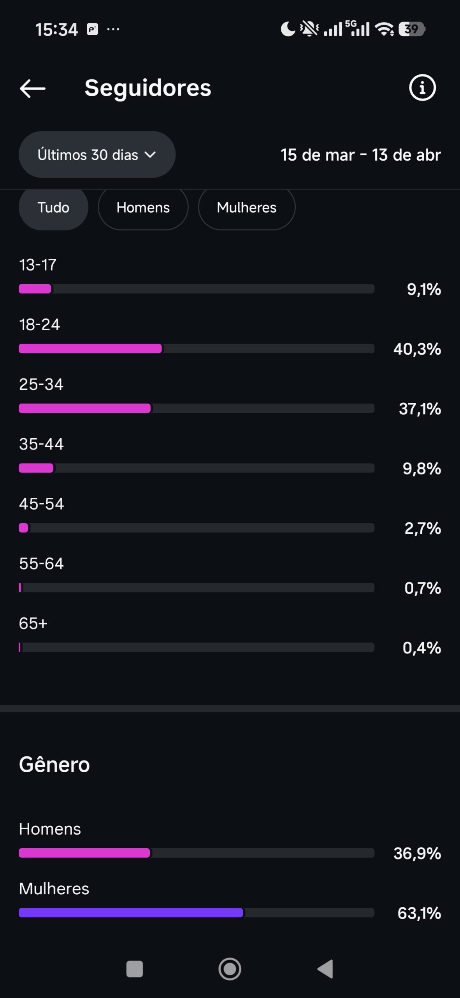Viewport: 460px width, 998px height.
Task: Tap the Wi-Fi icon in status bar
Action: click(384, 29)
